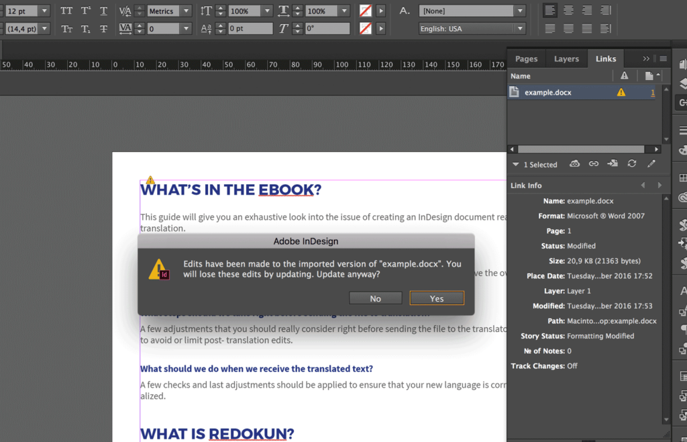The image size is (687, 442).
Task: Click Yes to update the link
Action: (437, 298)
